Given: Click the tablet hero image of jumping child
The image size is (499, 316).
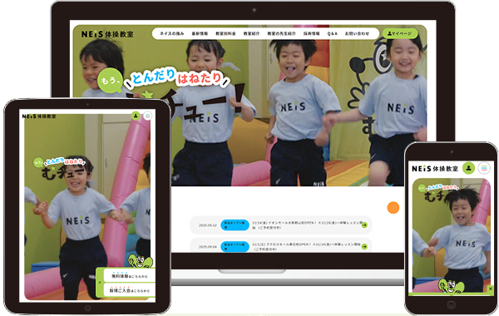Looking at the screenshot, I should pos(87,207).
